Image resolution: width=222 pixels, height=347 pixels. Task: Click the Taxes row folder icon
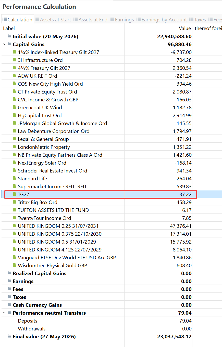9,297
